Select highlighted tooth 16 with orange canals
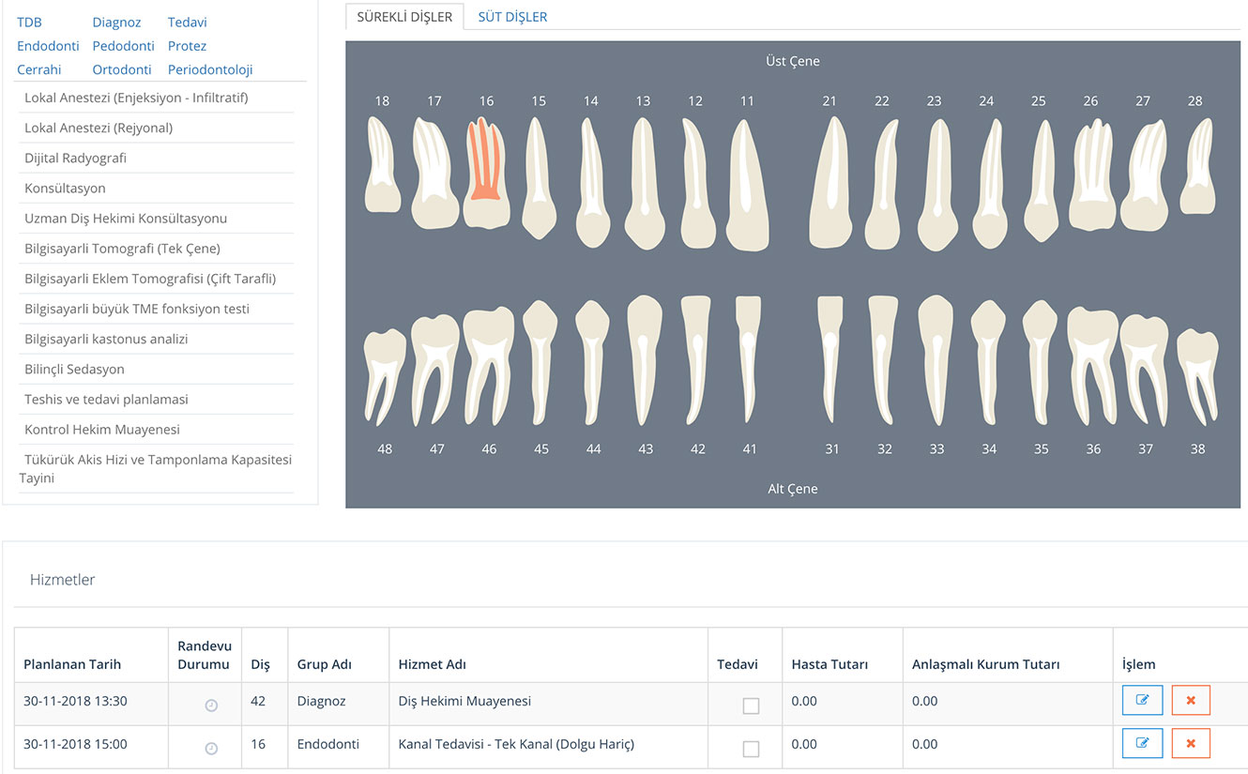 [x=486, y=173]
